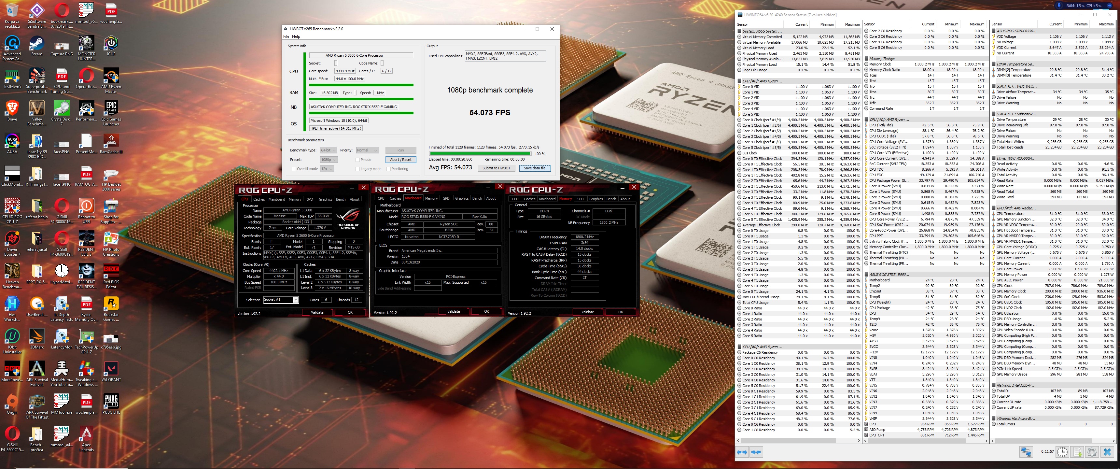
Task: Click the benchmark progress bar at 100%
Action: pyautogui.click(x=480, y=154)
